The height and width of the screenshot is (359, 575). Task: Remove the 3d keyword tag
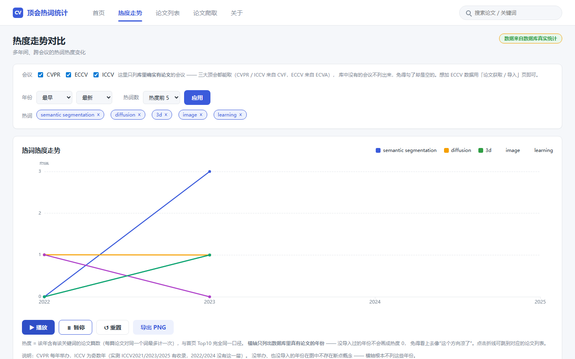pyautogui.click(x=166, y=115)
